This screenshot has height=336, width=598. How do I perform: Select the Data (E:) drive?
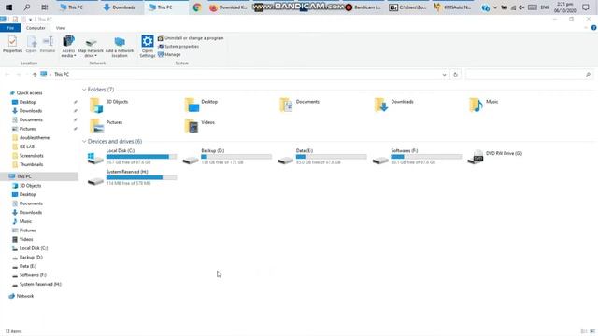(321, 157)
